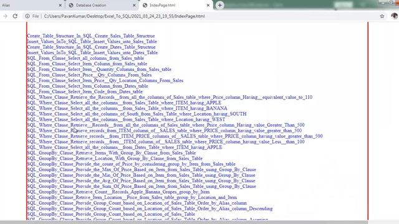399x224 pixels.
Task: Open Select_Item__Quantity_Columns_from_Sales_table link
Action: [99, 69]
